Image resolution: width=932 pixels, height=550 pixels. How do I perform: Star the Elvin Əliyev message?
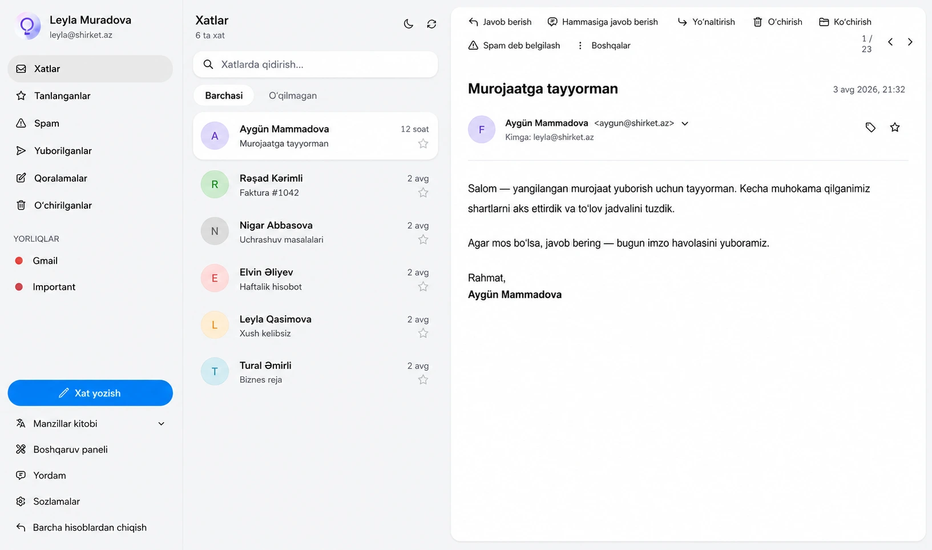(423, 287)
